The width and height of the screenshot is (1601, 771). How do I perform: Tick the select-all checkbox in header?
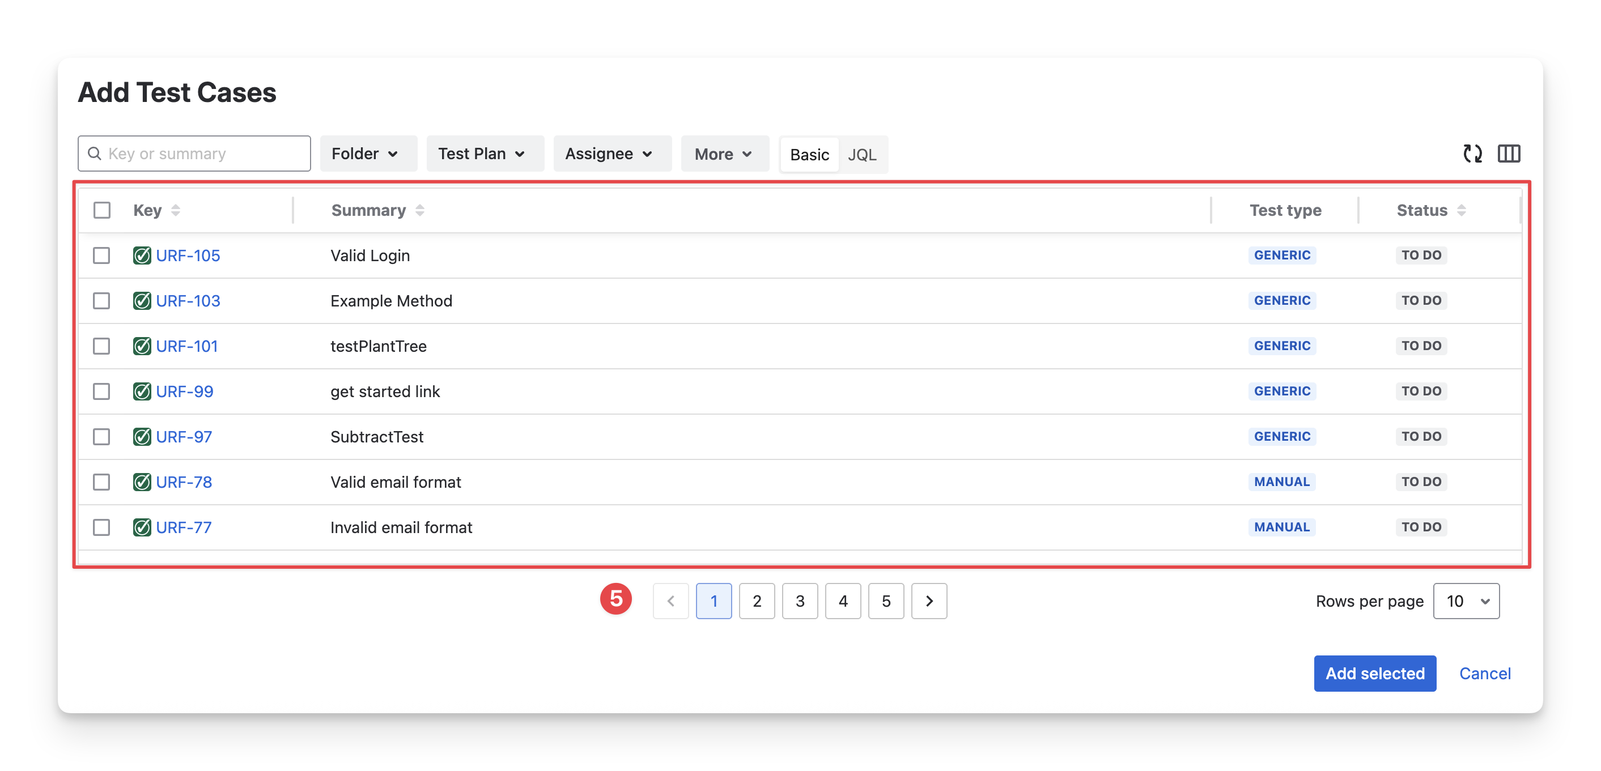pos(102,211)
